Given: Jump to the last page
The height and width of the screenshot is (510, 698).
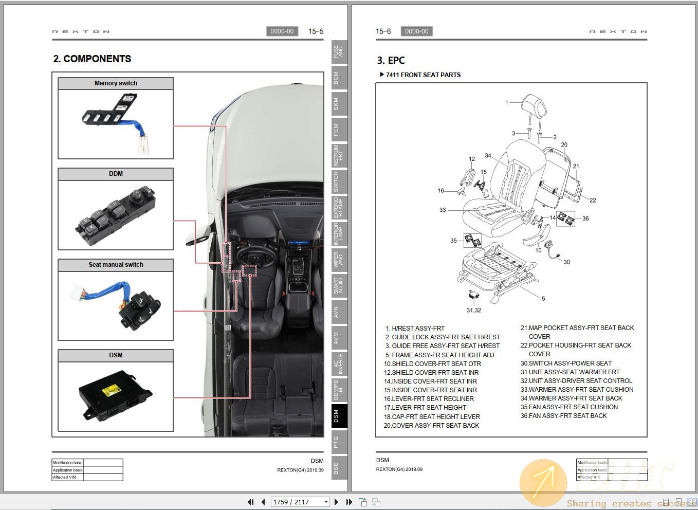Looking at the screenshot, I should 349,502.
